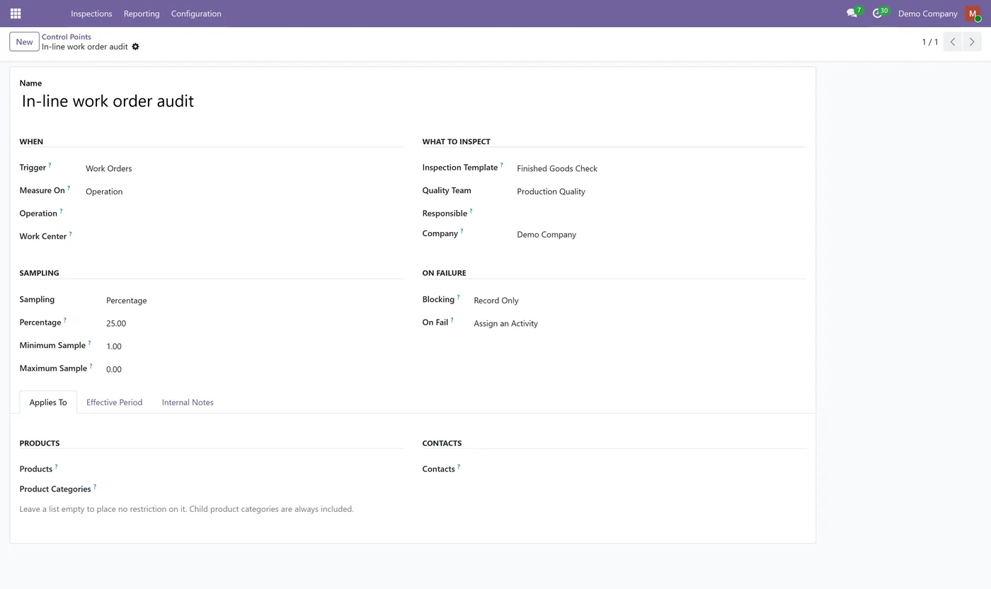Open the Reporting menu
The image size is (991, 589).
[142, 13]
